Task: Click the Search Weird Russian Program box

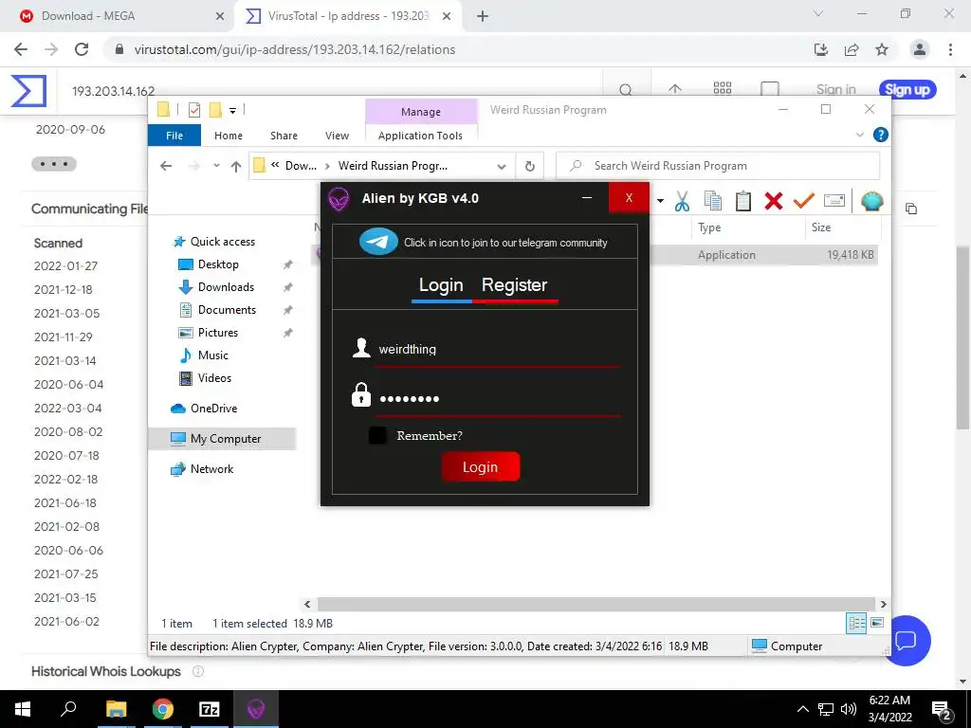Action: click(x=719, y=166)
